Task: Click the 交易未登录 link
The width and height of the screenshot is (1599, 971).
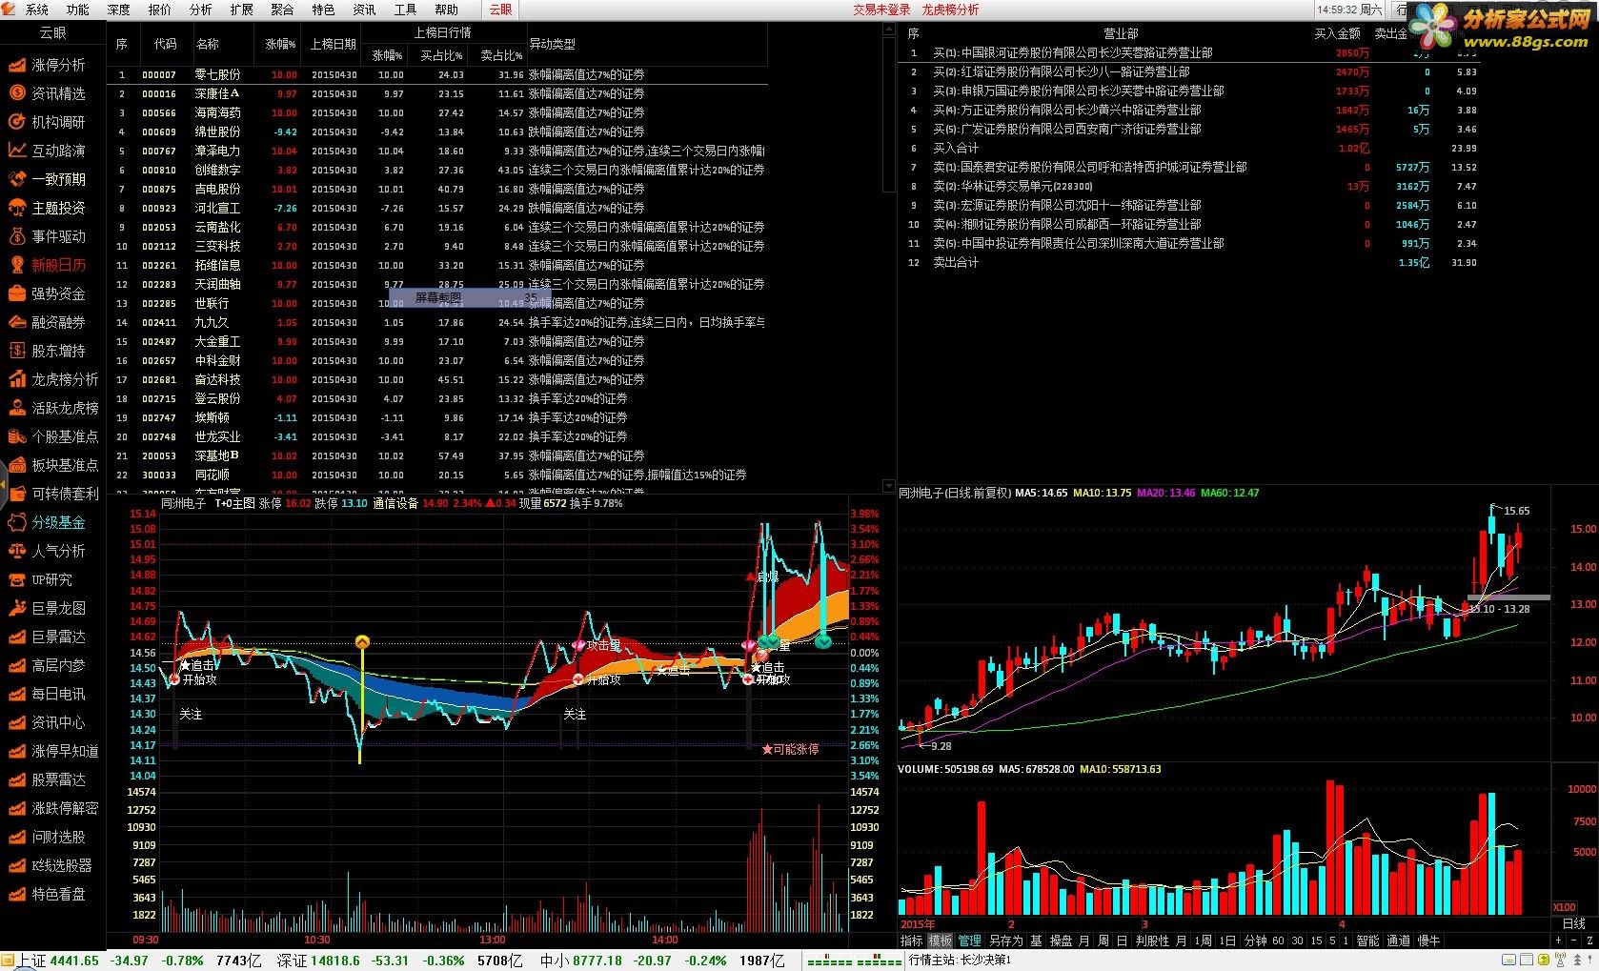Action: tap(881, 10)
